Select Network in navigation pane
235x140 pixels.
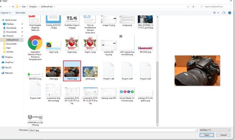(x=9, y=73)
